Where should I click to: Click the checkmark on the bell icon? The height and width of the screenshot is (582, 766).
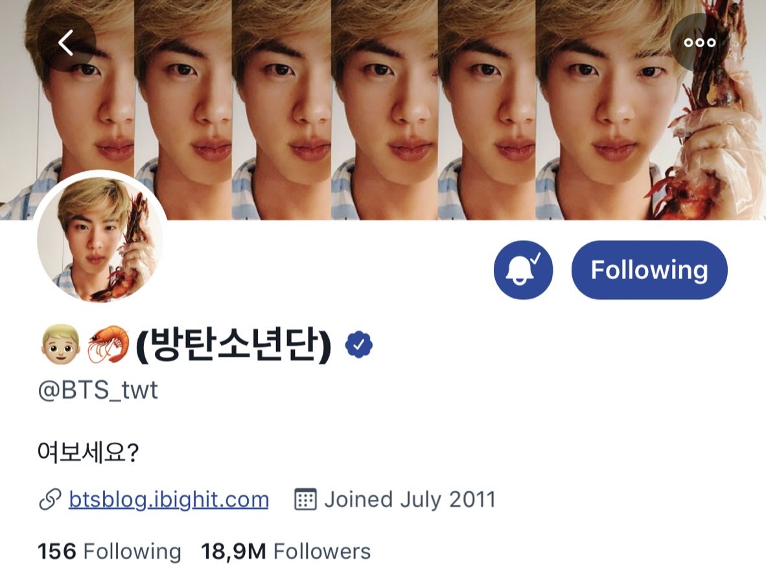pos(536,257)
